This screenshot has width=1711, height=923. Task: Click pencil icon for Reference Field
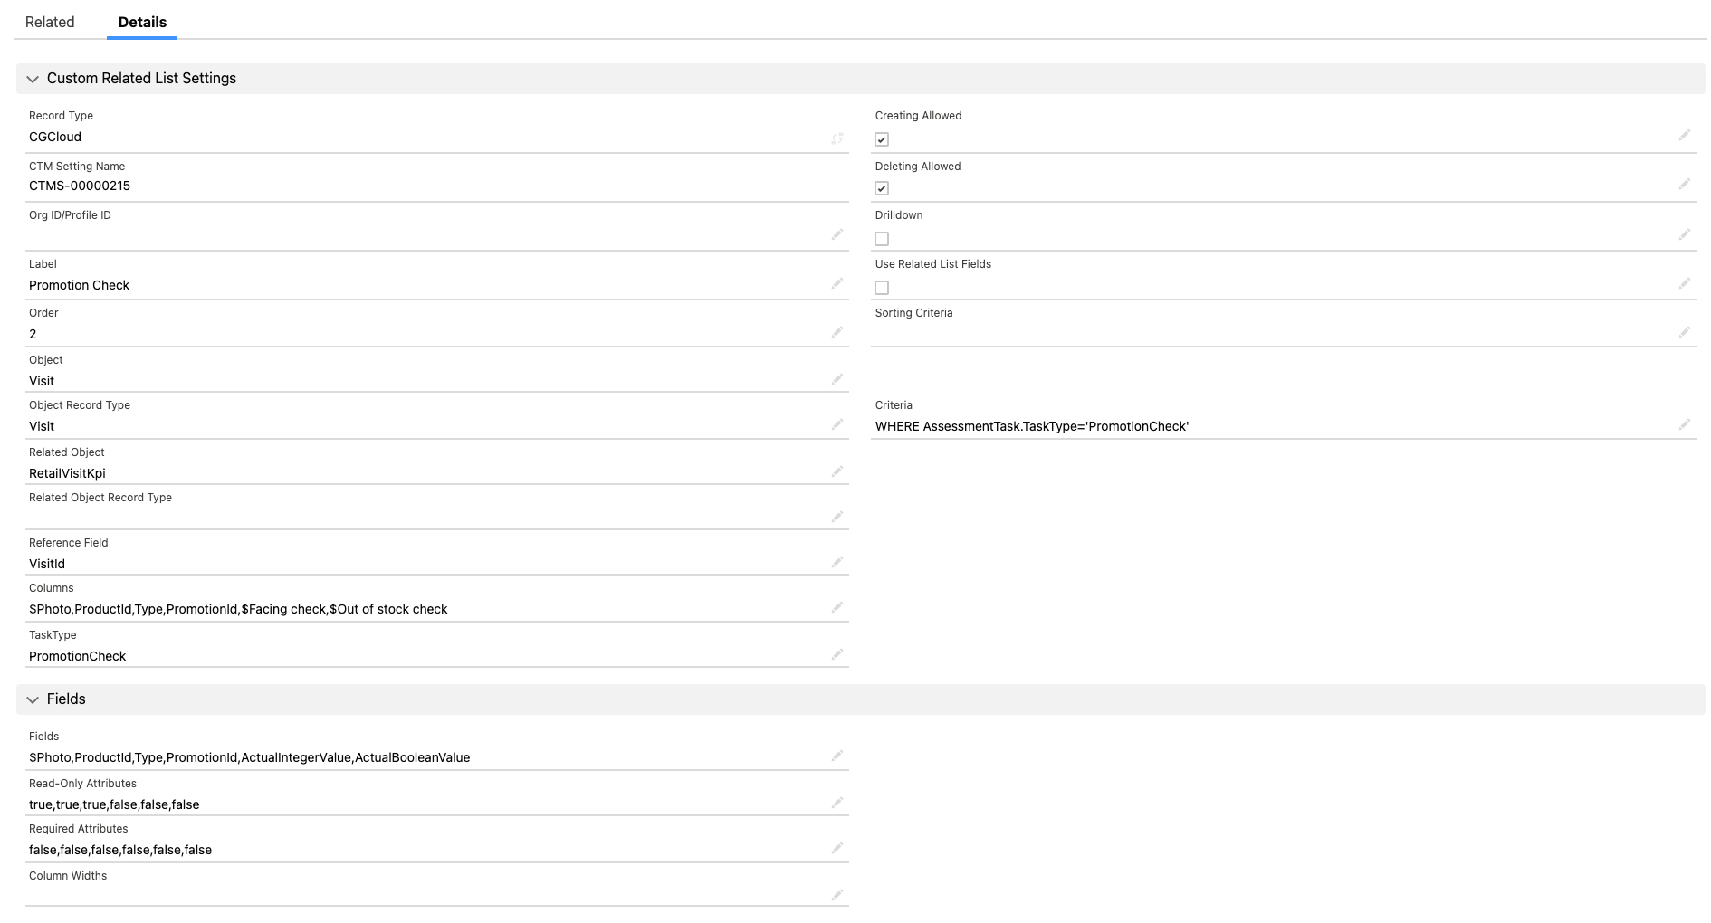coord(837,563)
